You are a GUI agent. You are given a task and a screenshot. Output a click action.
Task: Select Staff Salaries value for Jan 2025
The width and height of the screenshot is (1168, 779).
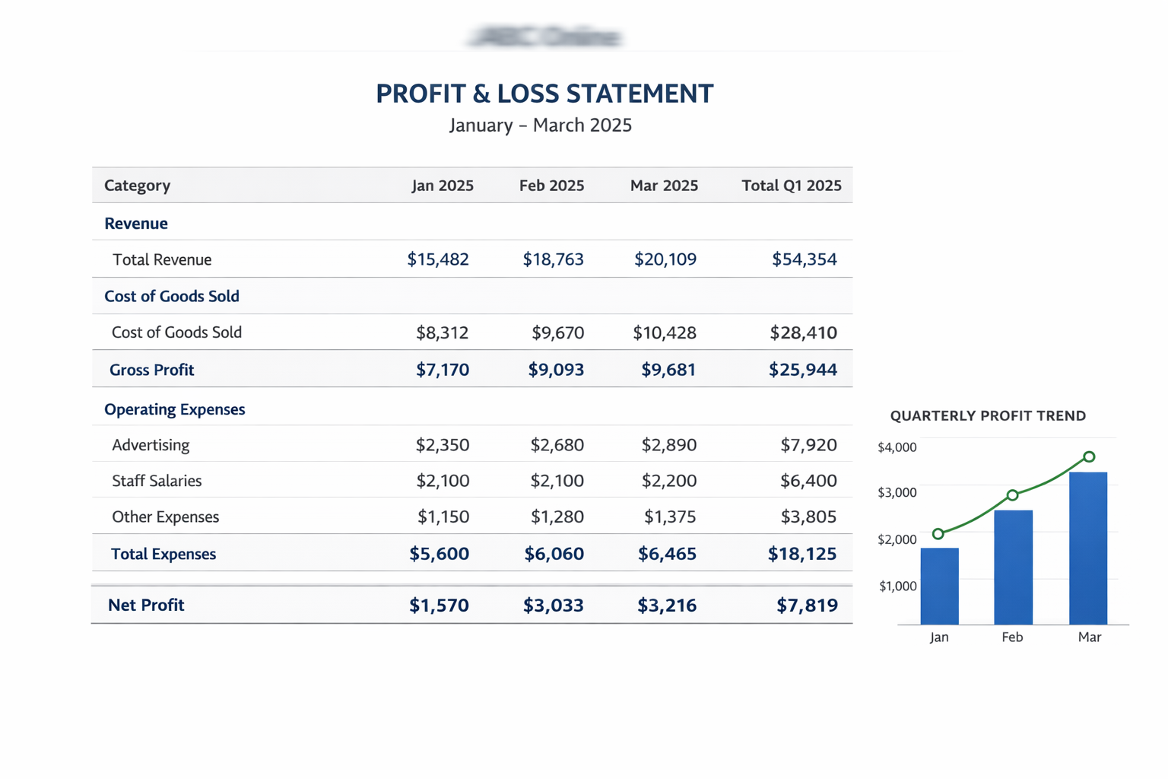pos(443,481)
